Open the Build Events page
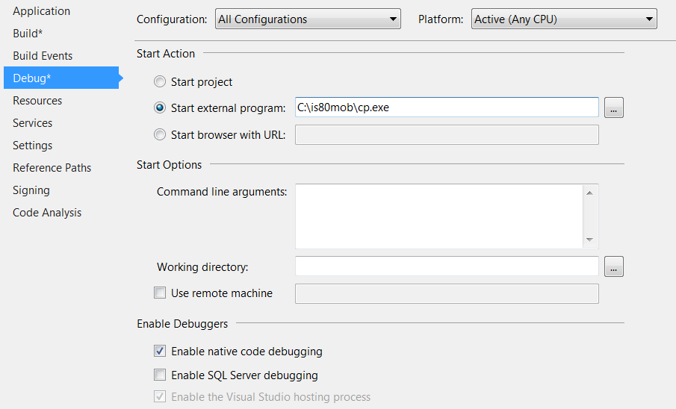Screen dimensions: 676x409 point(43,55)
